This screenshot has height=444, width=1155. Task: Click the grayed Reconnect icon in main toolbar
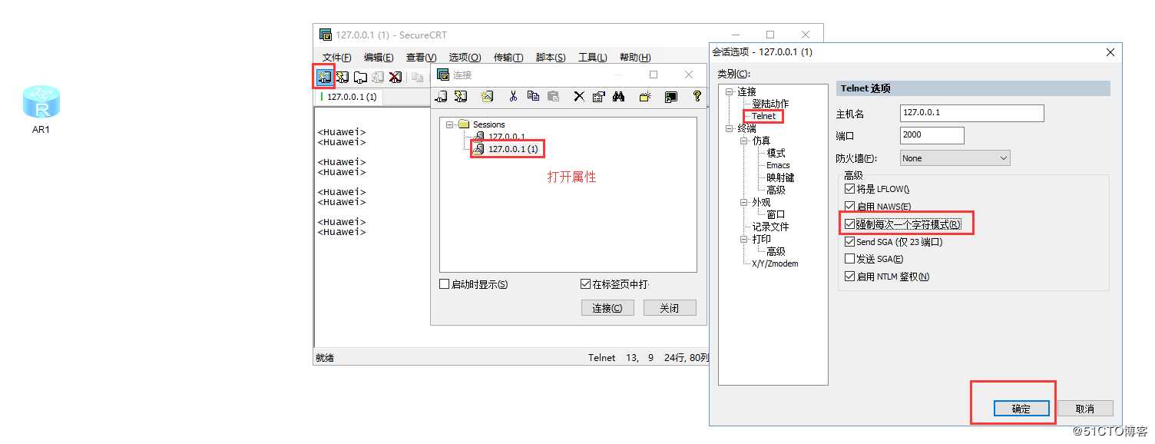tap(378, 77)
